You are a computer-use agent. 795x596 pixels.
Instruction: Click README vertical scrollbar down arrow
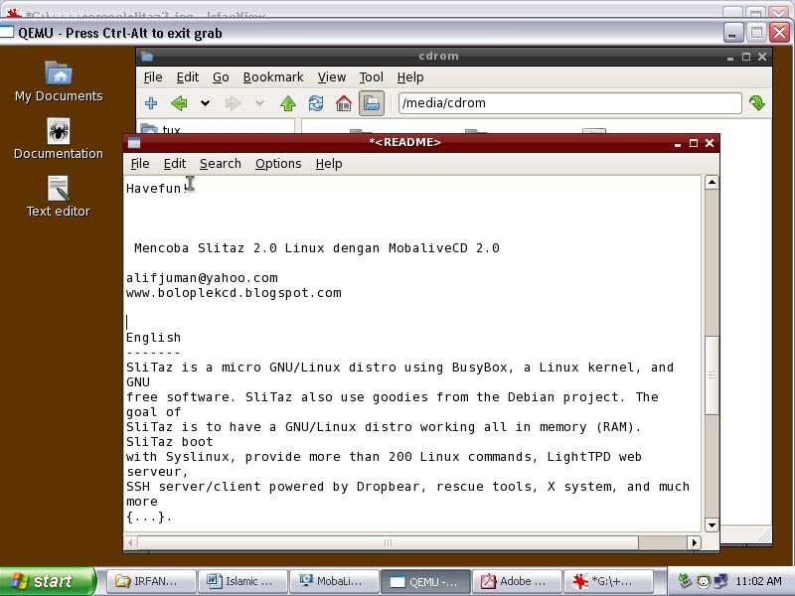click(x=712, y=525)
